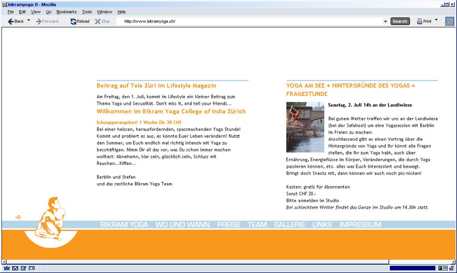Screen dimensions: 457x273
Task: Open the Edit menu
Action: coord(22,12)
